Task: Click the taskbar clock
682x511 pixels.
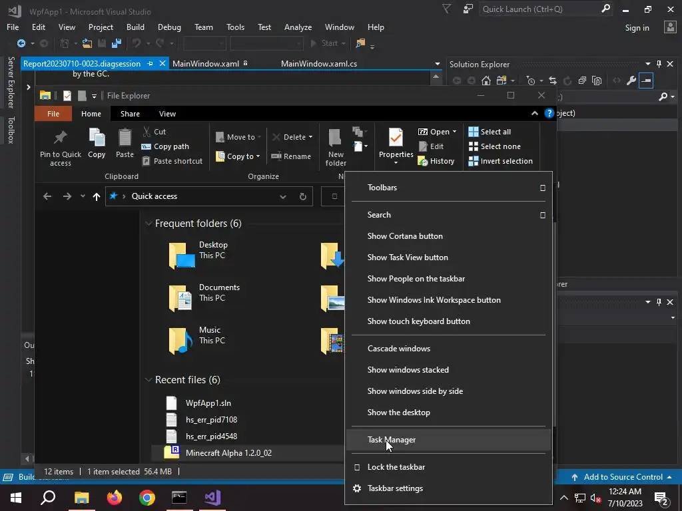Action: coord(625,498)
